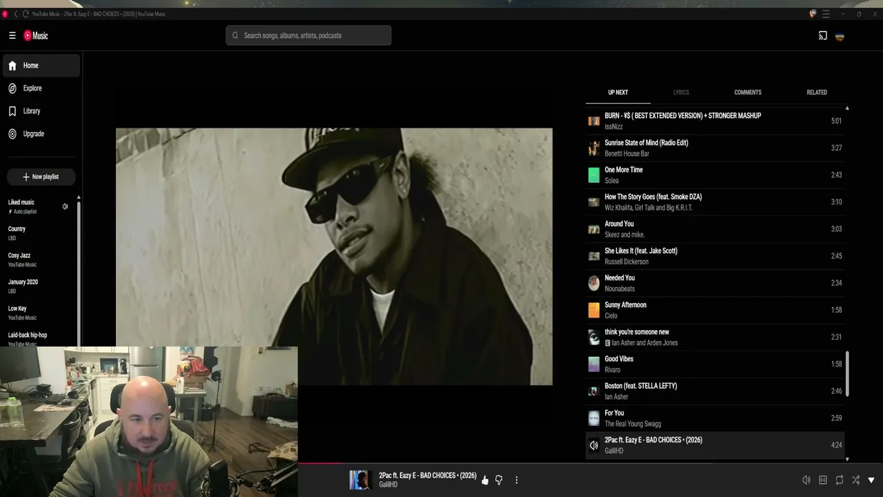The width and height of the screenshot is (883, 497).
Task: Click the playlist sidebar scrollbar
Action: click(79, 273)
